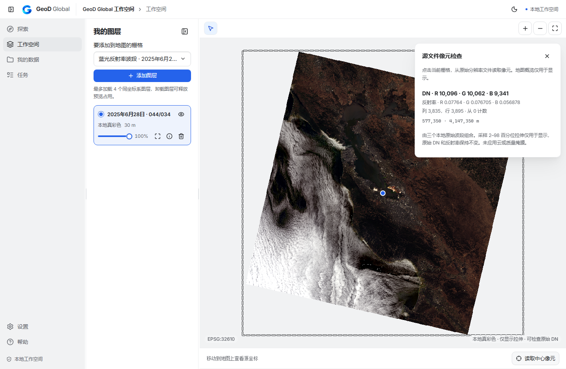Collapse the main sidebar panel
The height and width of the screenshot is (369, 566).
coord(11,9)
